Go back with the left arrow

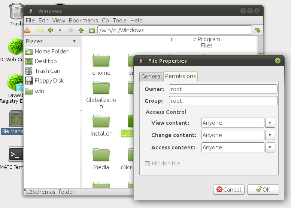[x=50, y=30]
